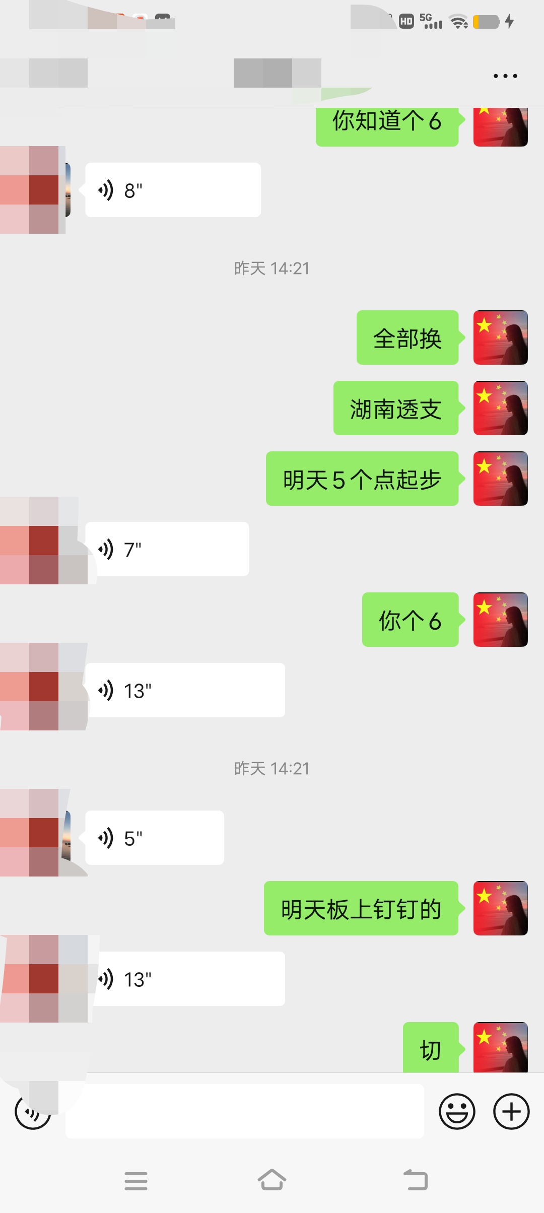This screenshot has width=544, height=1213.
Task: Open the plus attachments button
Action: (x=511, y=1111)
